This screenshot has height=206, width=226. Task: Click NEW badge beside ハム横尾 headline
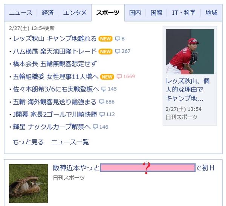(105, 52)
